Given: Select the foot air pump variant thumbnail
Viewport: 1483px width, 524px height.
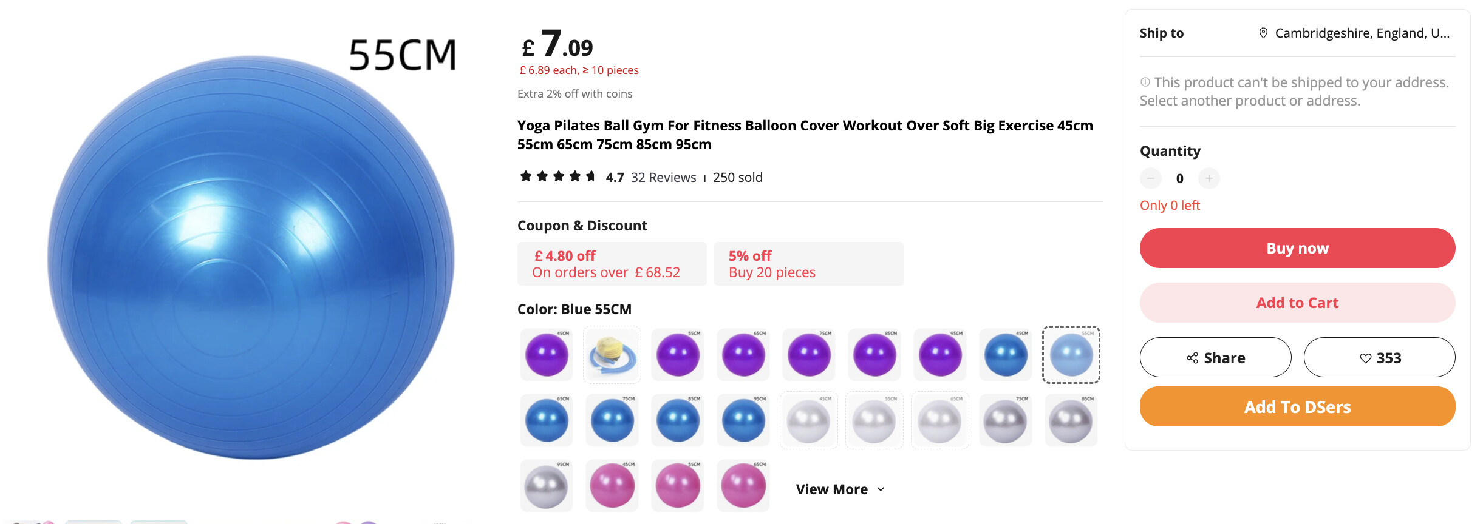Looking at the screenshot, I should point(612,355).
